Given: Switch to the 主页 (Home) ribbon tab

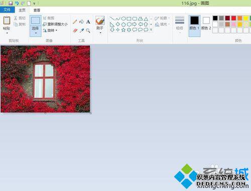Looking at the screenshot, I should (x=22, y=10).
